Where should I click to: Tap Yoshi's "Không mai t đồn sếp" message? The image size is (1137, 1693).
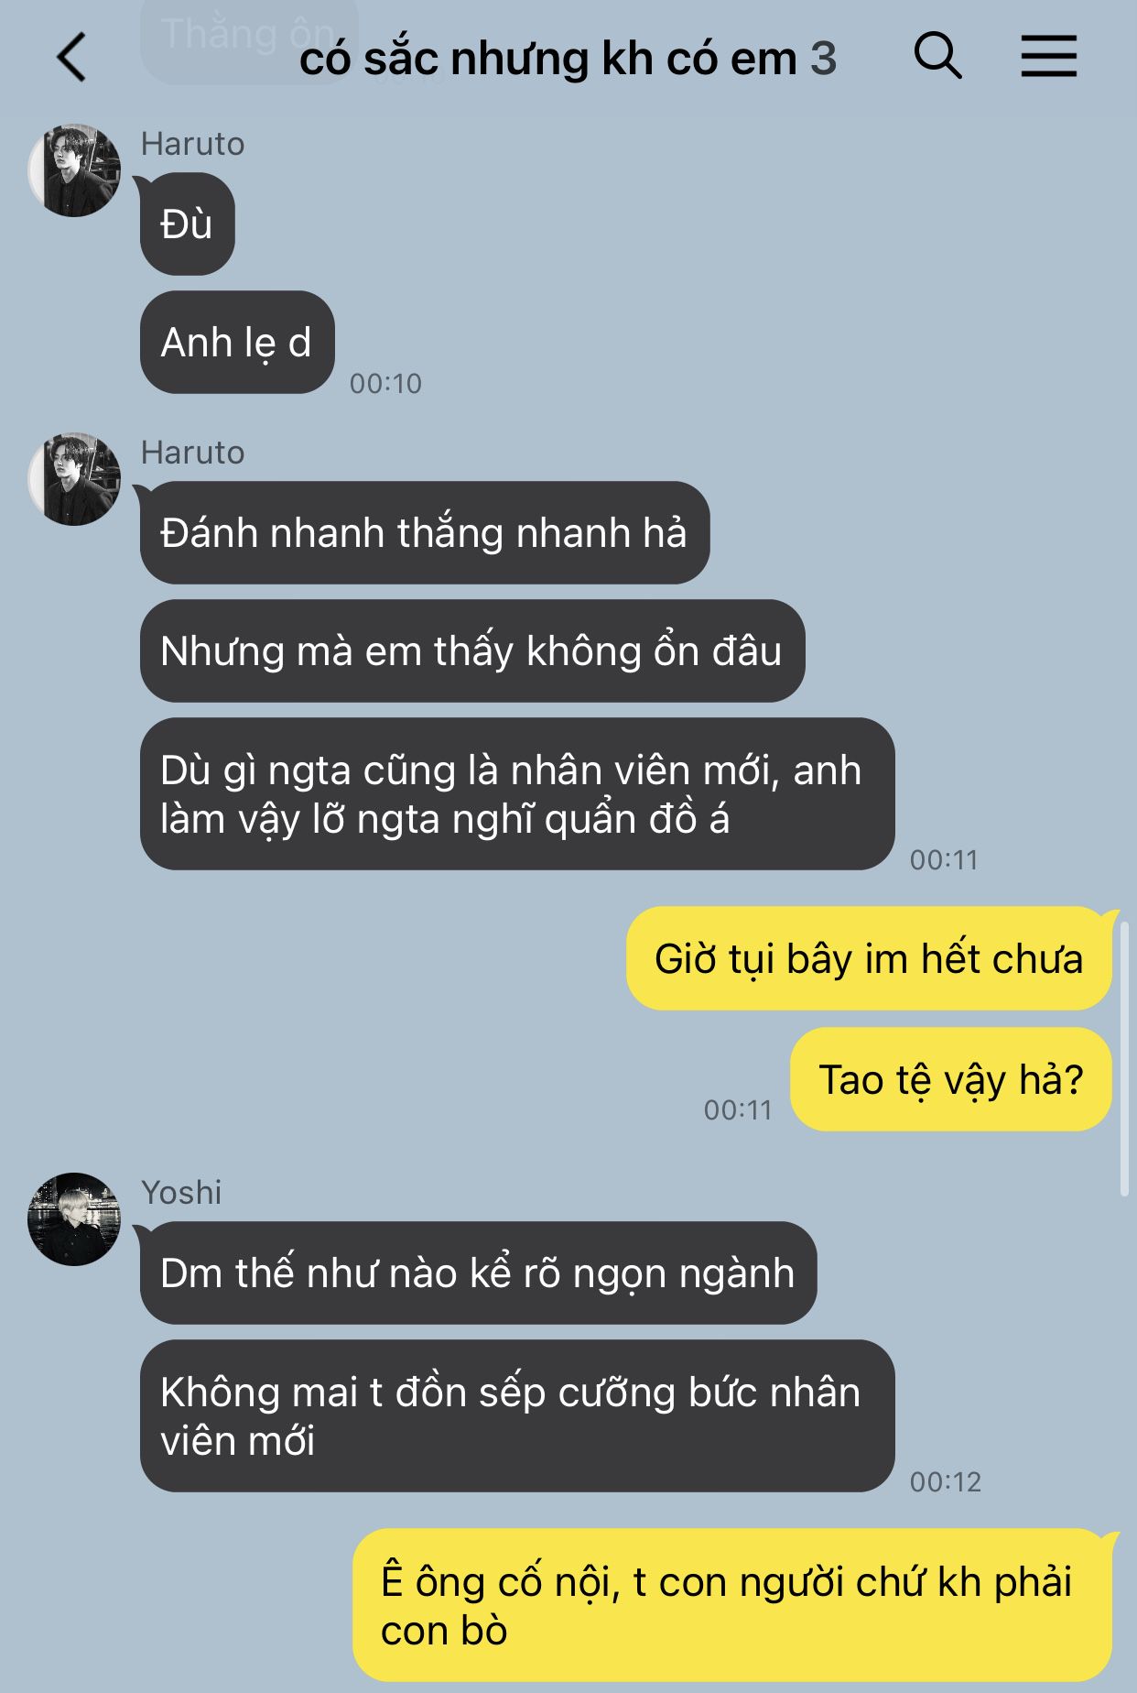pos(517,1416)
